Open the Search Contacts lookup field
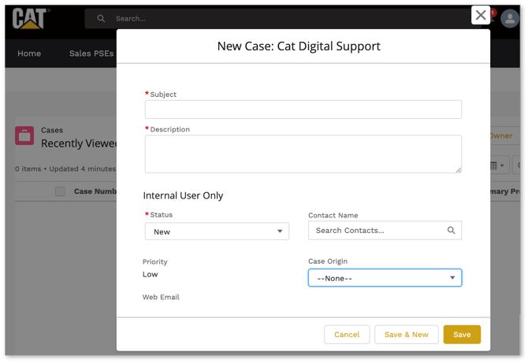The height and width of the screenshot is (363, 528). pyautogui.click(x=378, y=231)
